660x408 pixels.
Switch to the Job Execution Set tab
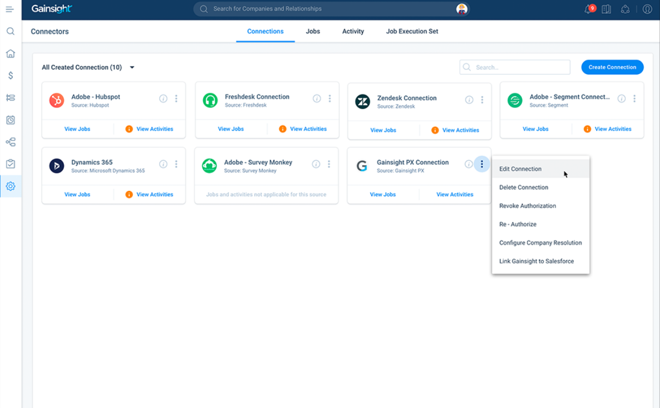pos(412,32)
